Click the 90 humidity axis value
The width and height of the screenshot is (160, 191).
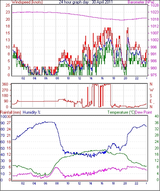2,123
